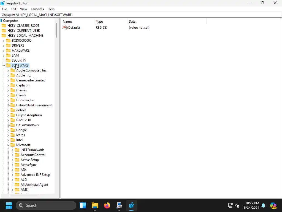Select the Apple Inc. key
Image resolution: width=282 pixels, height=212 pixels.
pyautogui.click(x=23, y=75)
